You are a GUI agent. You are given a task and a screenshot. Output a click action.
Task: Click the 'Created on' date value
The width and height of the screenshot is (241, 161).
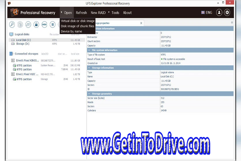click(x=170, y=63)
